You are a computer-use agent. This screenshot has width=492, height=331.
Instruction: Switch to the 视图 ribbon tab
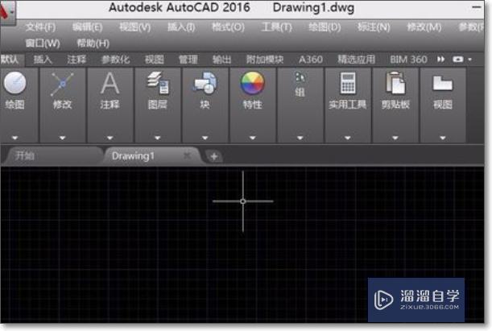(155, 60)
